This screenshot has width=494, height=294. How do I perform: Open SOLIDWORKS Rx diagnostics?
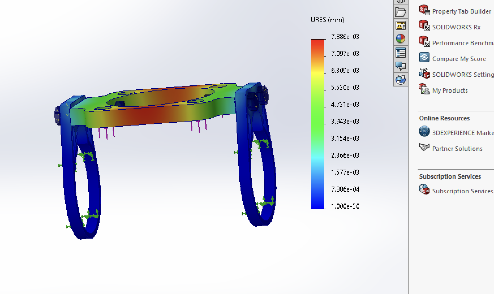tap(456, 27)
